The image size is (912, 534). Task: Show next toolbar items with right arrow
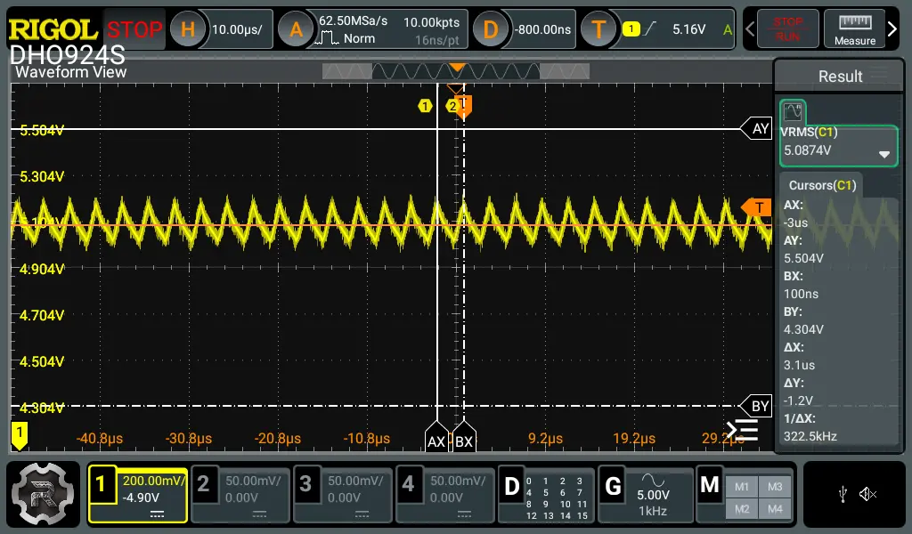point(892,28)
